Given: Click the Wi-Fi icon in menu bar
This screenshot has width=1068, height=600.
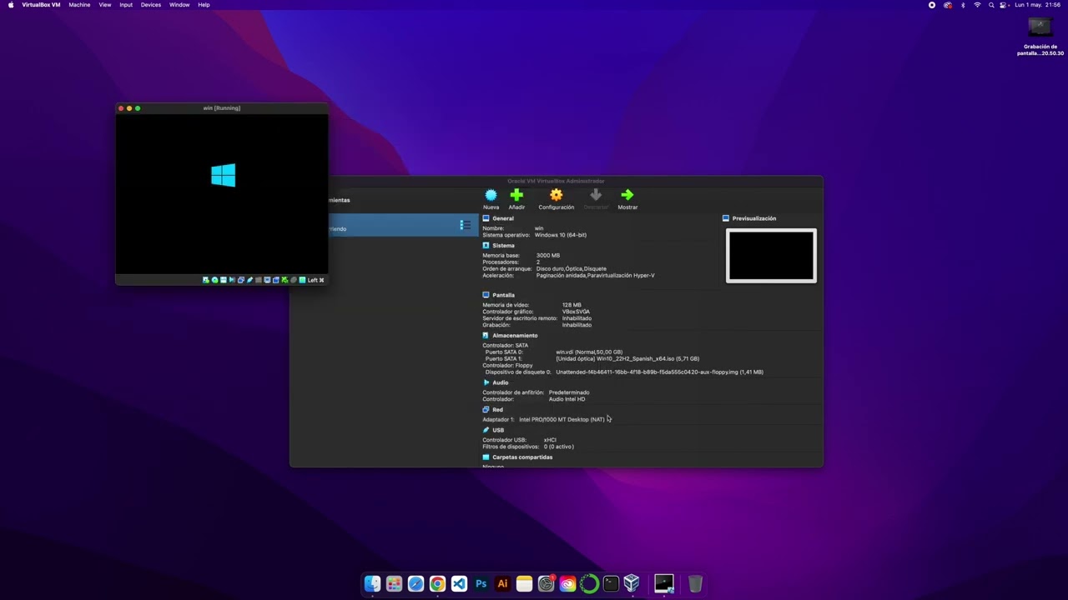Looking at the screenshot, I should point(977,5).
